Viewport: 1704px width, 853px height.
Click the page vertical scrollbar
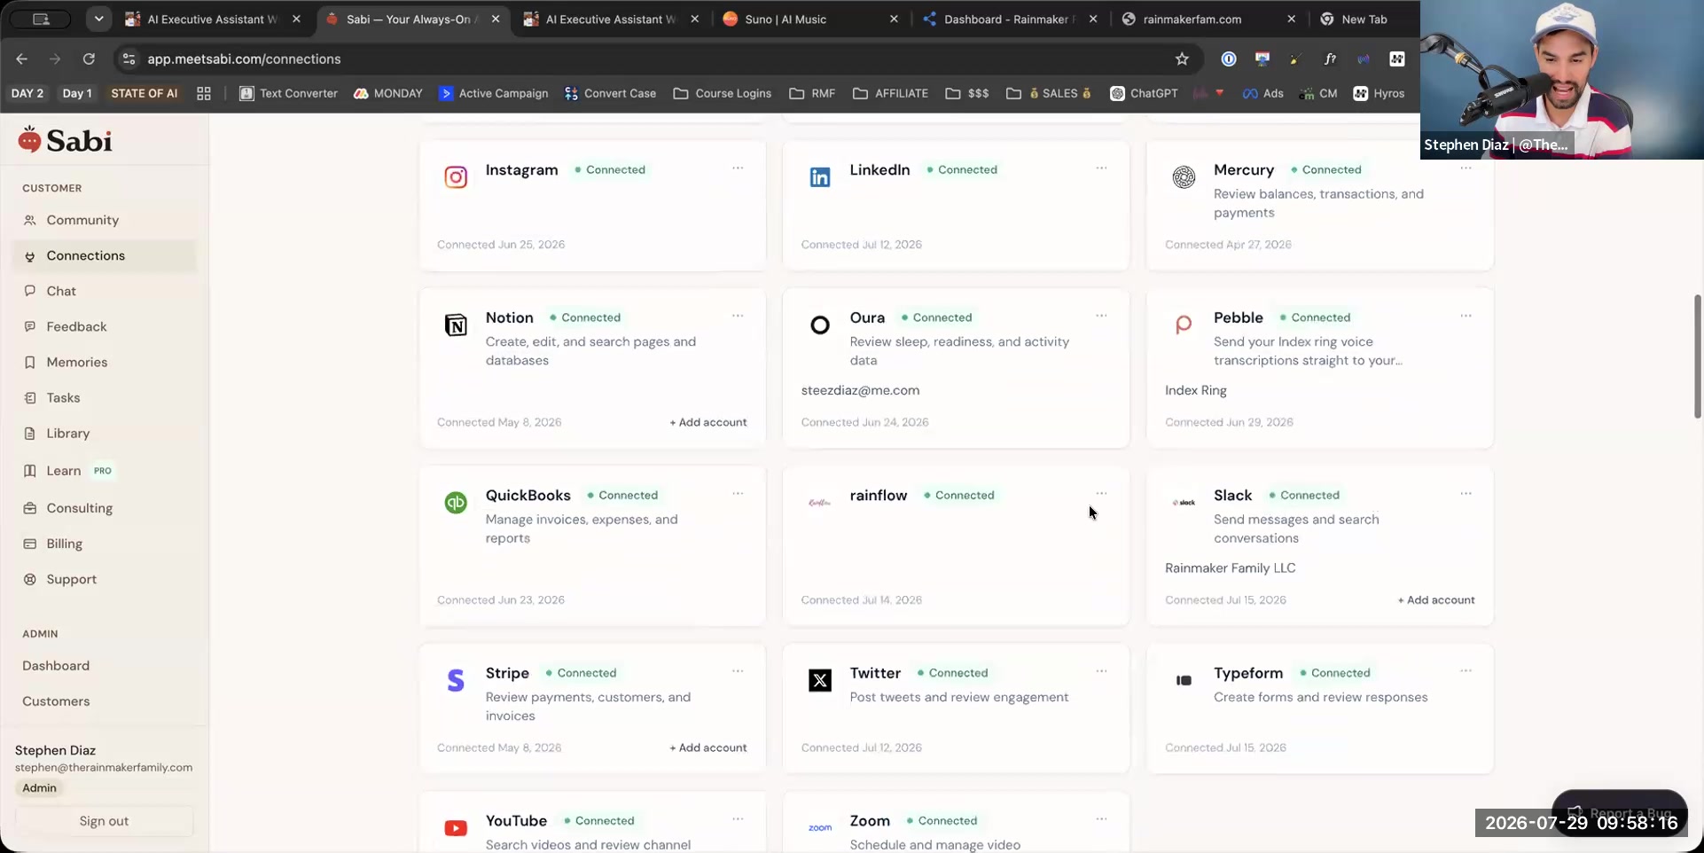pos(1697,356)
